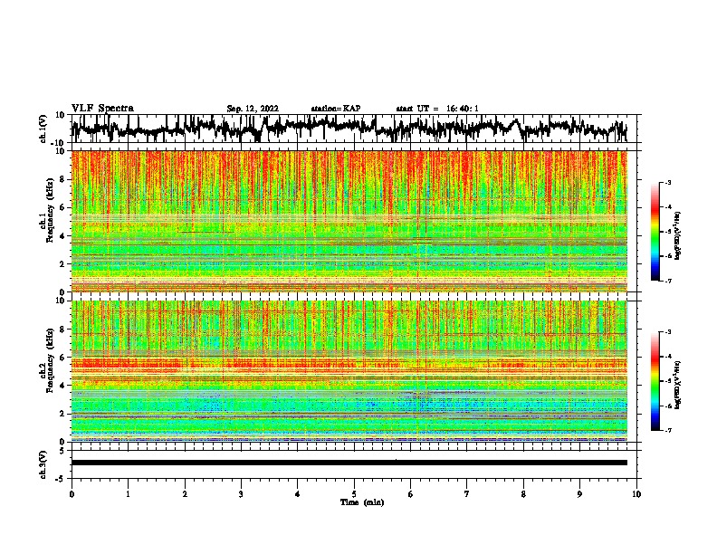
Task: Click the 4 kHz tick on ch.2 spectrogram
Action: pos(62,386)
